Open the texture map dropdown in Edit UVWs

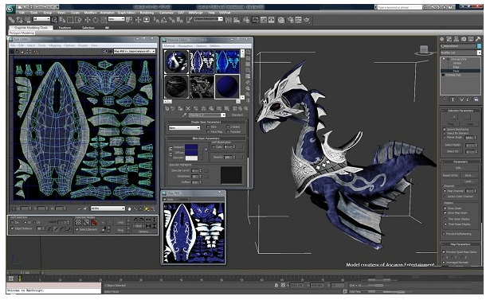coord(135,51)
